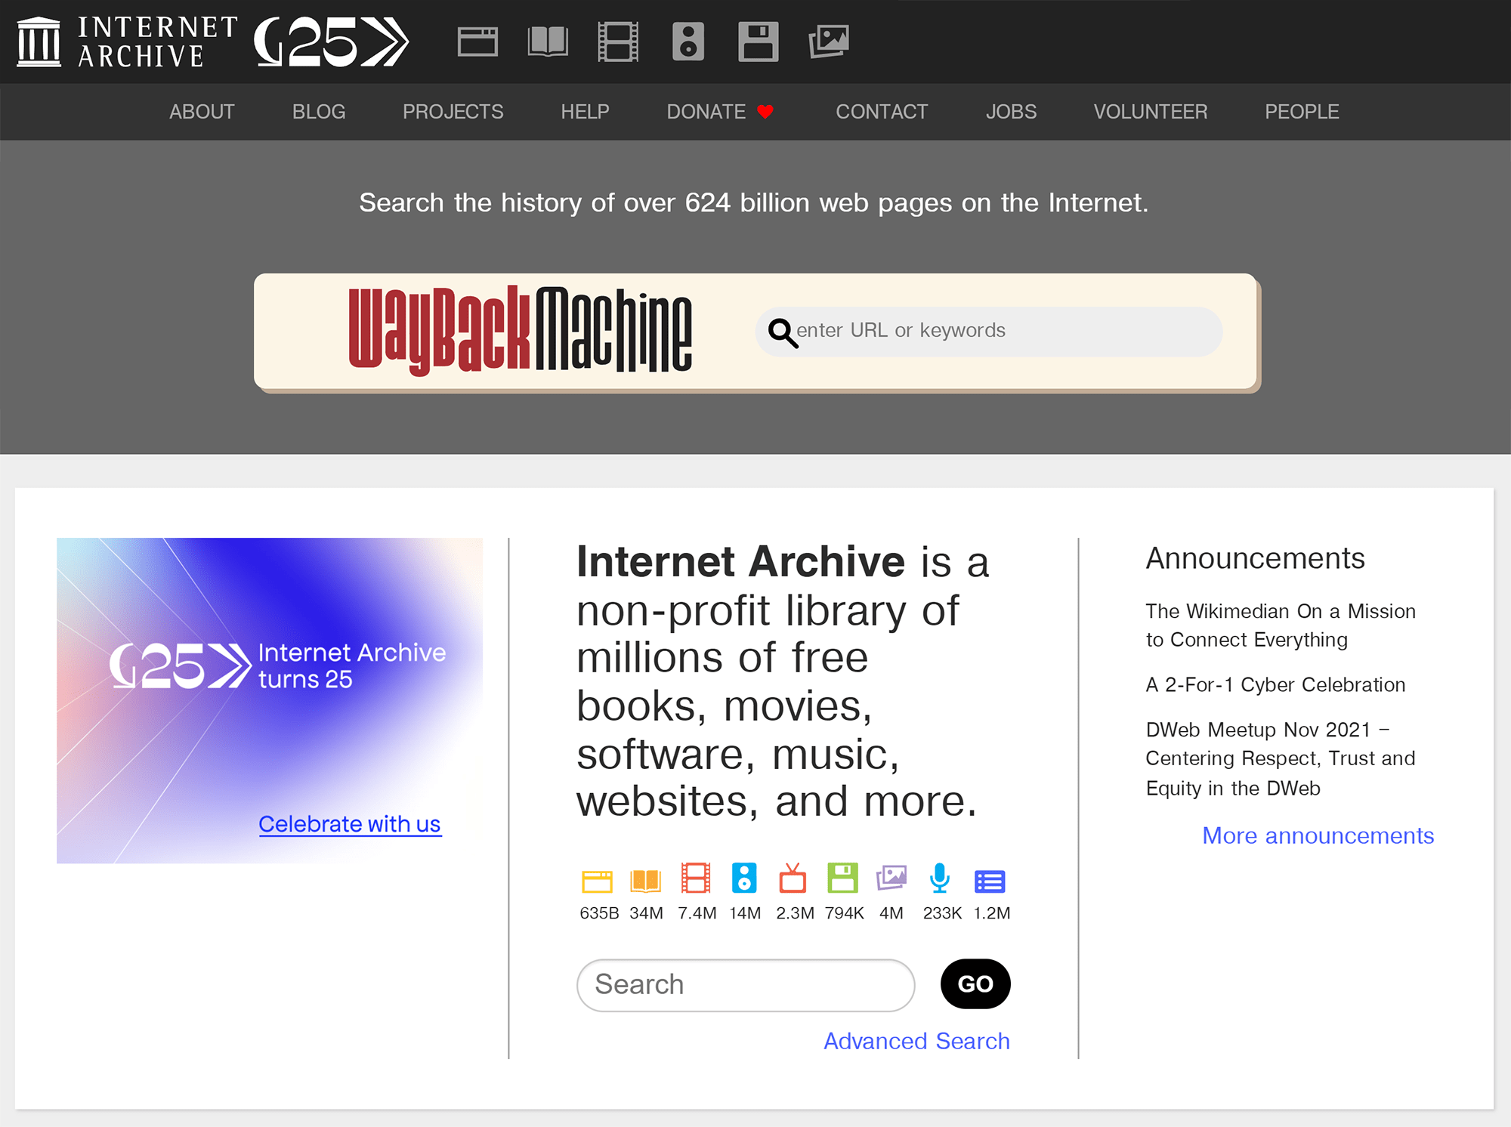Open the blue list collections icon (1.2M)
The width and height of the screenshot is (1511, 1127).
(990, 882)
